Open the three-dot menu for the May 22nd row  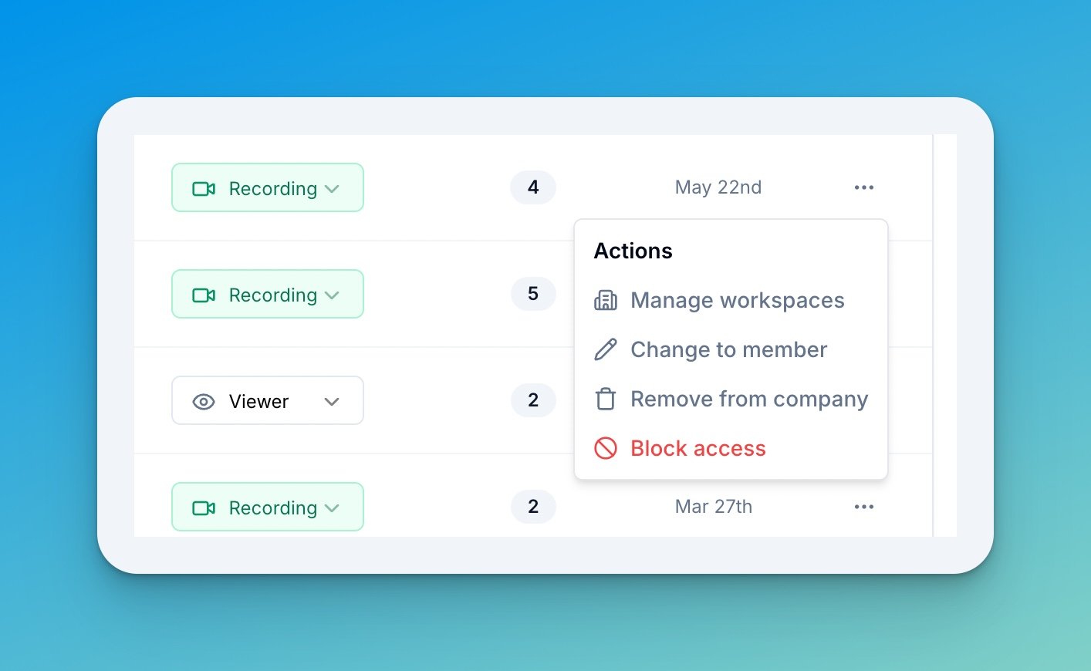pos(864,187)
